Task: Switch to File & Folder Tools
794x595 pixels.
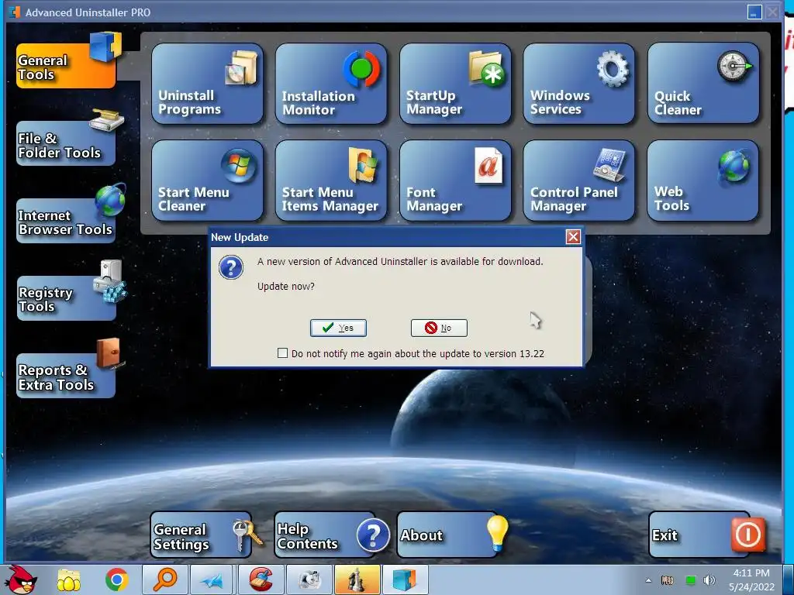Action: [x=66, y=143]
